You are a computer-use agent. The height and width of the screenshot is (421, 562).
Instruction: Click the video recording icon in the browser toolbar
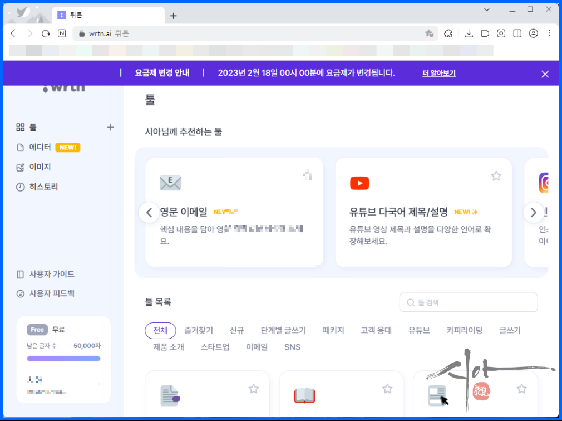pos(485,33)
